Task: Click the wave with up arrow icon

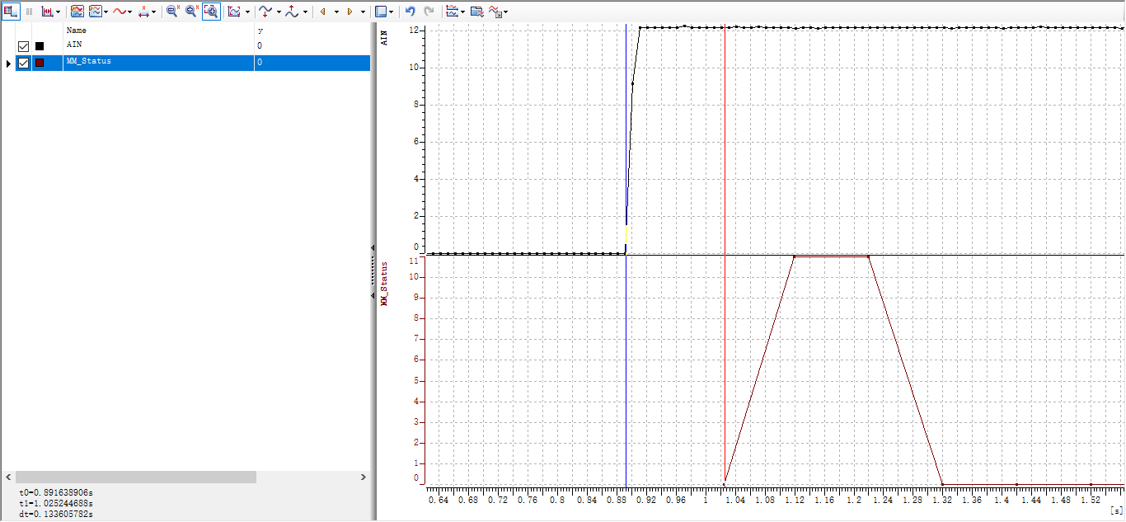Action: pyautogui.click(x=292, y=12)
